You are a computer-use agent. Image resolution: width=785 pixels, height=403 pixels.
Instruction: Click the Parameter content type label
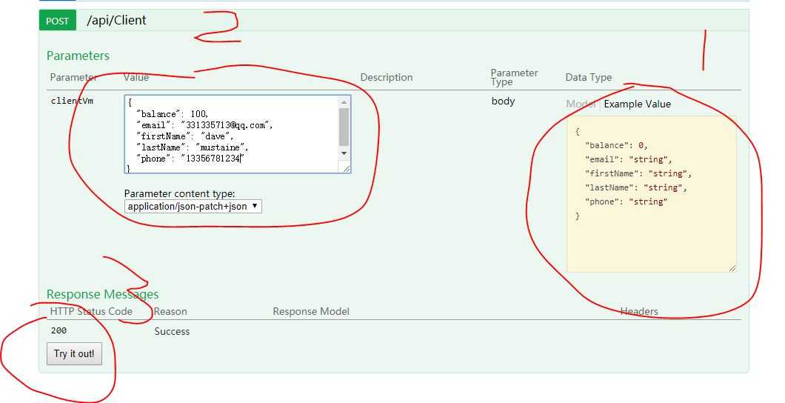click(x=180, y=193)
